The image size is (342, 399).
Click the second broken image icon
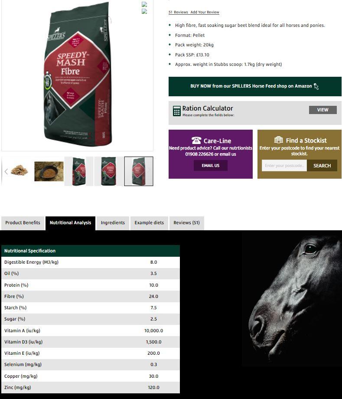(144, 11)
